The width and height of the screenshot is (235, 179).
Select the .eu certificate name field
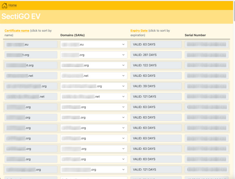(31, 44)
